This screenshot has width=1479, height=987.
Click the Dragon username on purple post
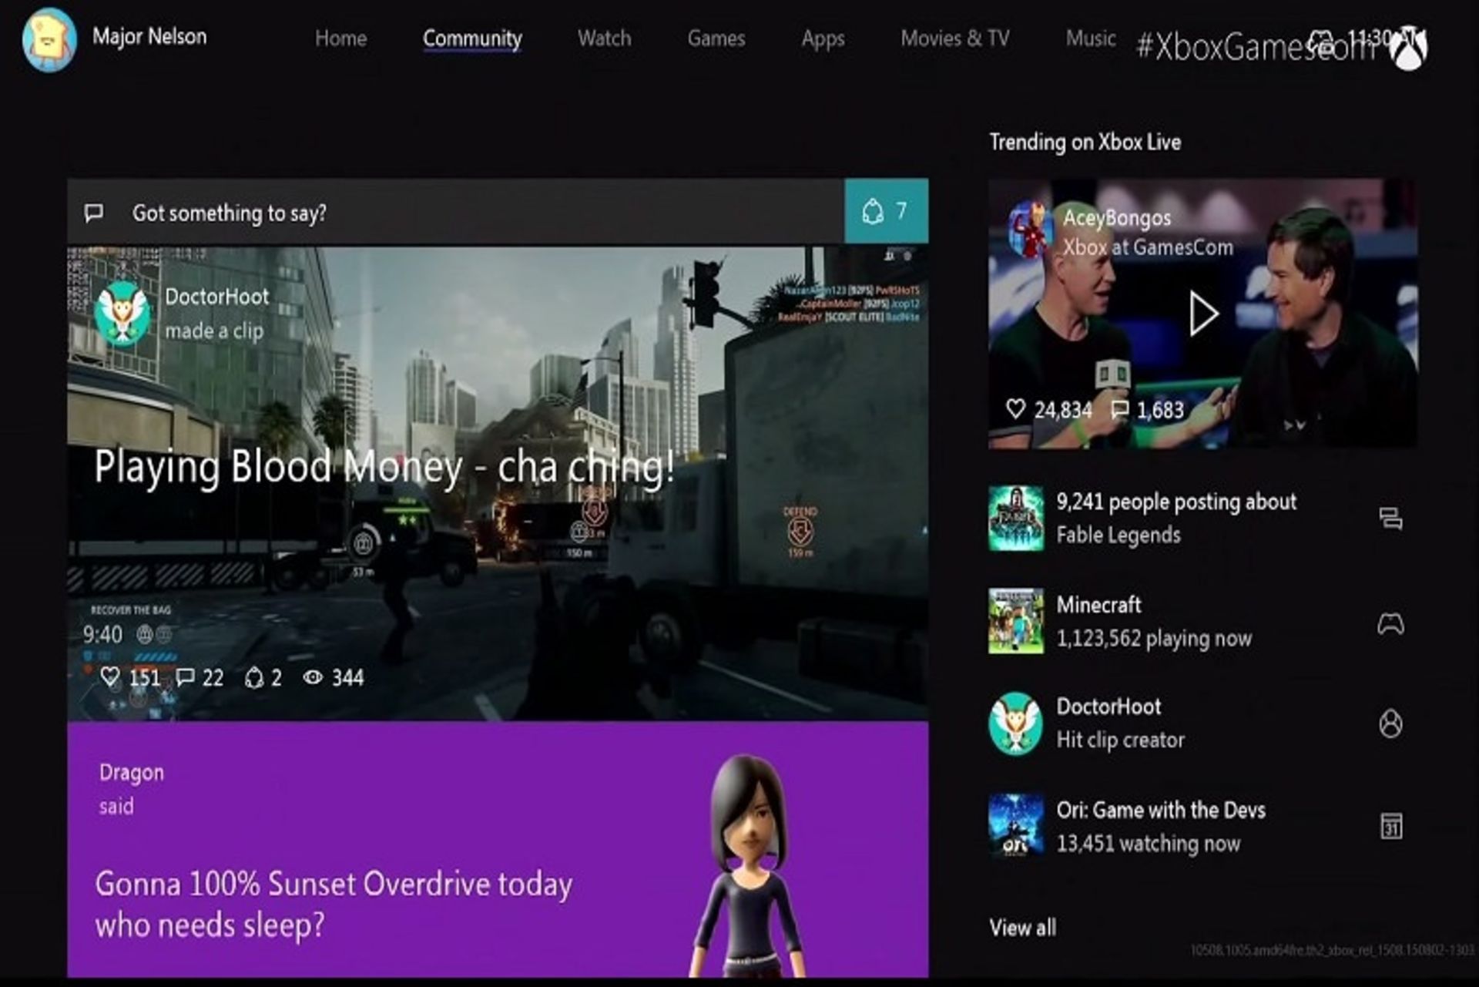click(131, 773)
